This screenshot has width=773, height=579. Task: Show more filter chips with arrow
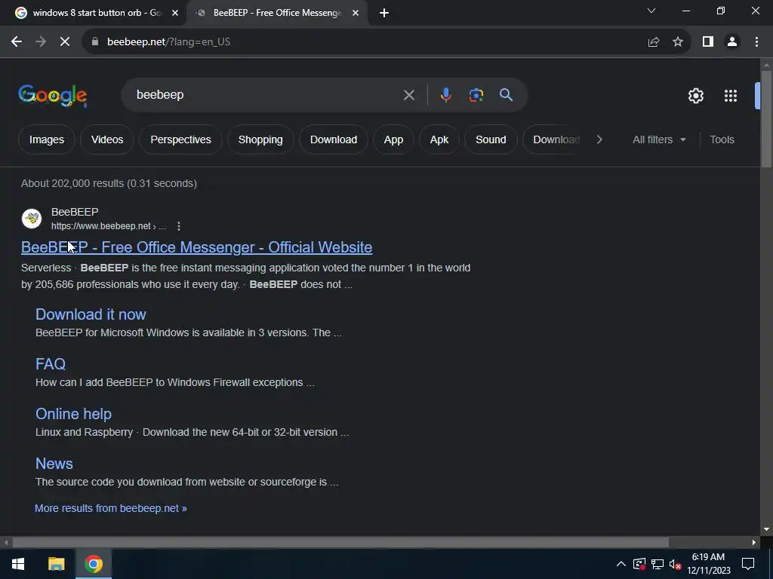point(599,139)
